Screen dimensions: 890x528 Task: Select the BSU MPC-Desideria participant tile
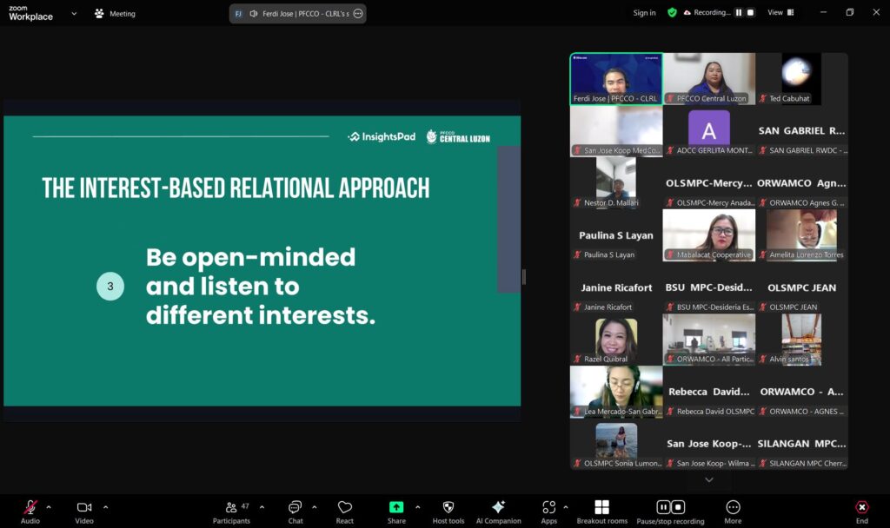(x=709, y=287)
